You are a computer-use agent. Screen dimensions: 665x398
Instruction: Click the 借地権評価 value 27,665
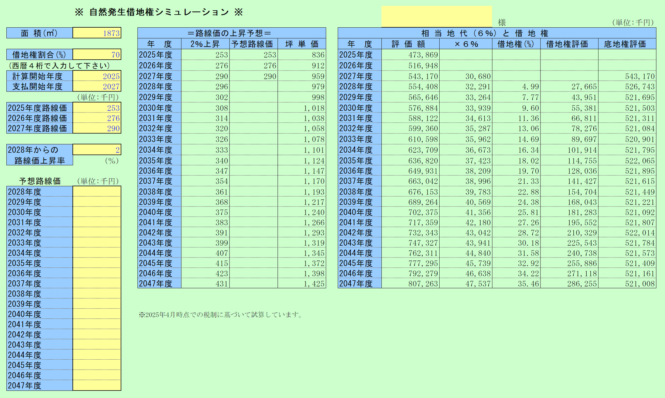(585, 87)
